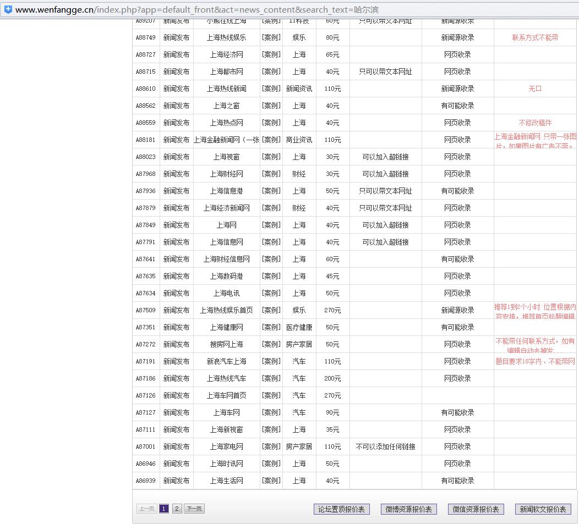Select the site name 上海热线娱乐首页
Screen dimensions: 579x524
pyautogui.click(x=227, y=310)
